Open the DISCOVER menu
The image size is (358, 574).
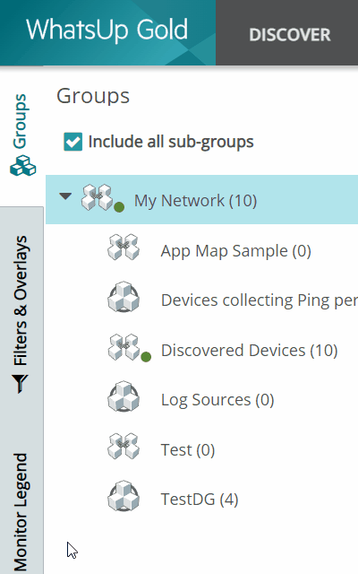290,35
